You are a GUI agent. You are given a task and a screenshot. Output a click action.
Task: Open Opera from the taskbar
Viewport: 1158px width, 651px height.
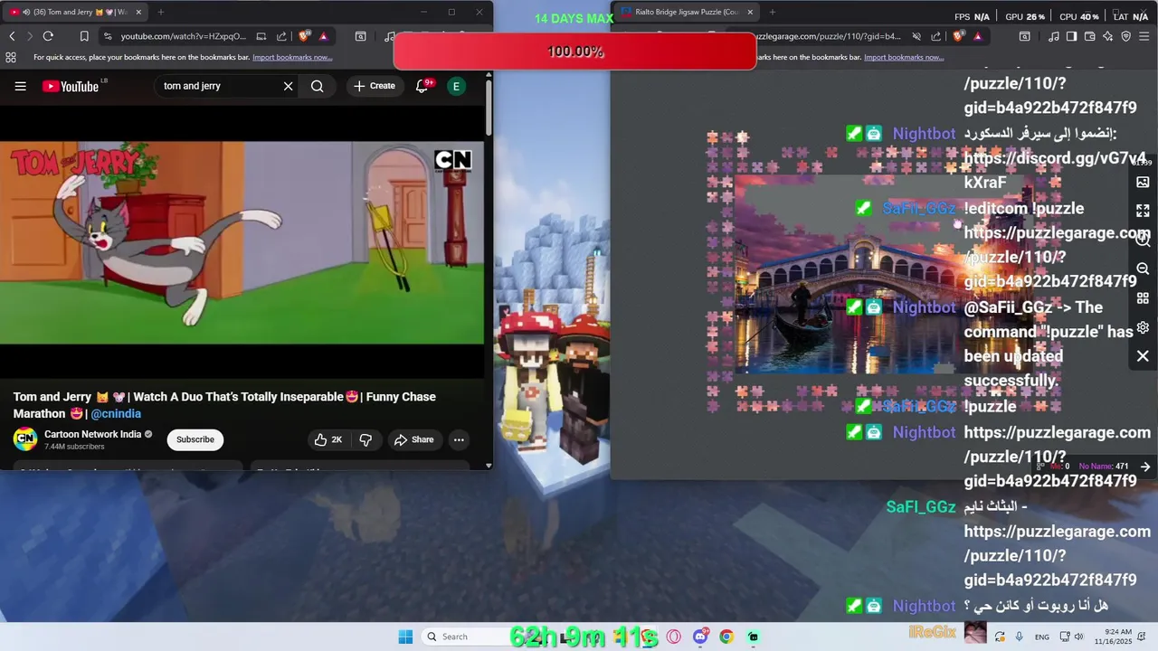pos(673,637)
